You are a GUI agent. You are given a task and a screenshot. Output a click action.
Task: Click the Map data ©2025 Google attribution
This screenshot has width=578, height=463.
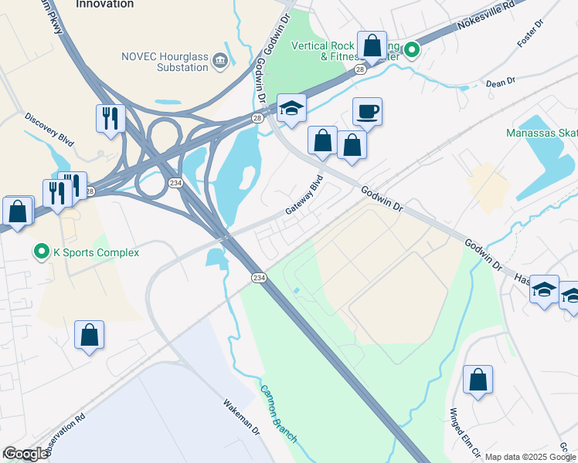coord(530,457)
